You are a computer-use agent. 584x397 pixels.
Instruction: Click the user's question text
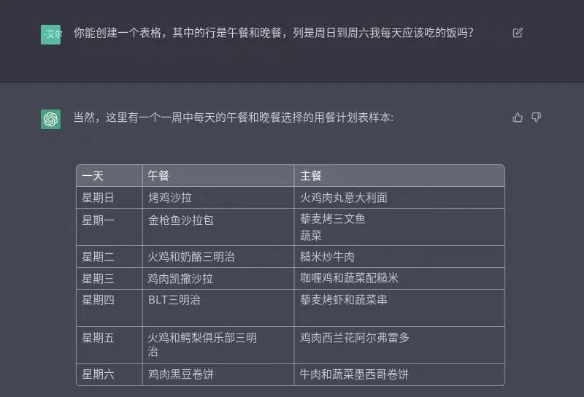point(273,33)
